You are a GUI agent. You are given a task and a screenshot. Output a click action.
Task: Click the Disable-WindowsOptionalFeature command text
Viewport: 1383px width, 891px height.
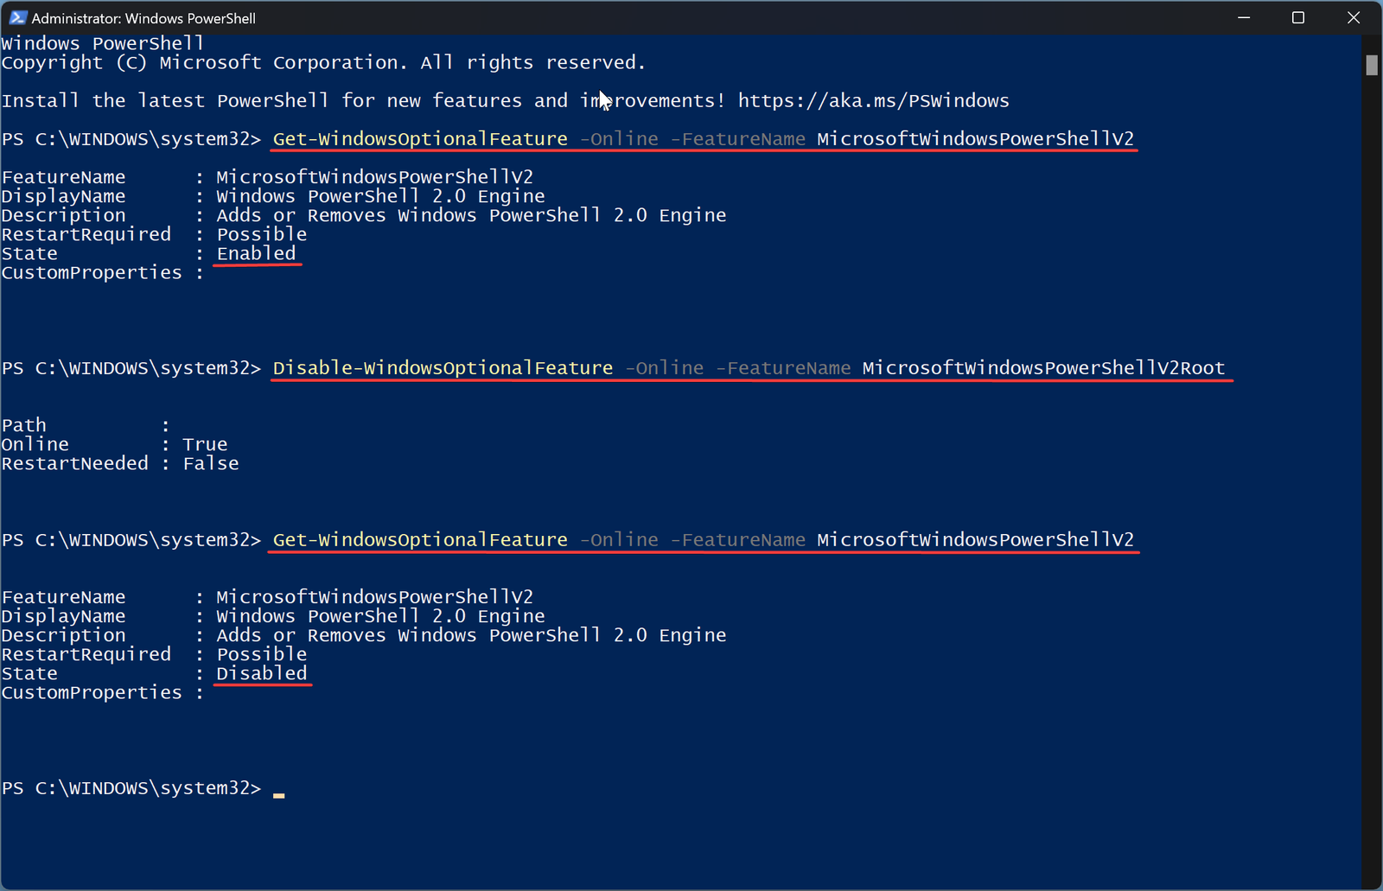point(443,368)
